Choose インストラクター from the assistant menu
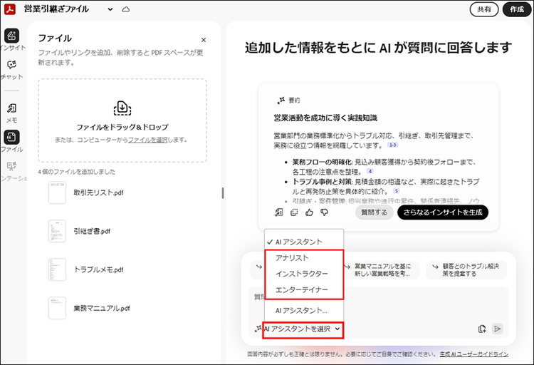Viewport: 534px width, 365px height. pos(302,274)
